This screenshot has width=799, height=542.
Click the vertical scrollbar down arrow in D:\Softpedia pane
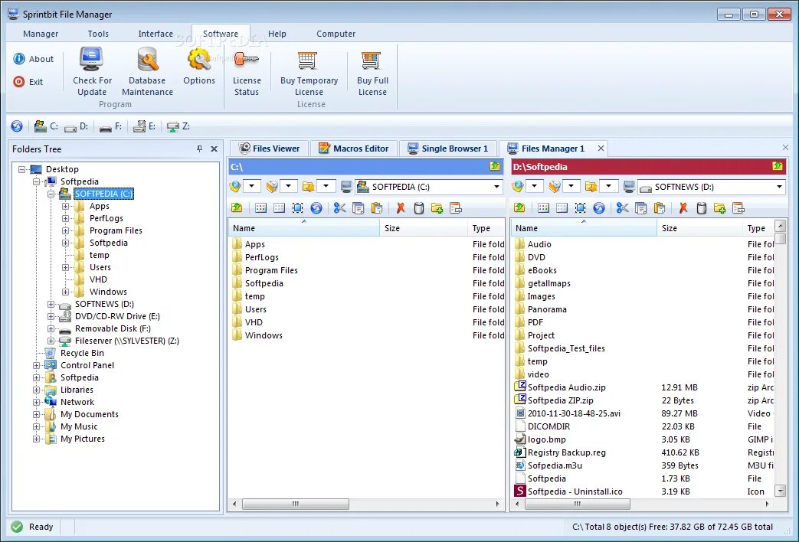click(x=780, y=491)
